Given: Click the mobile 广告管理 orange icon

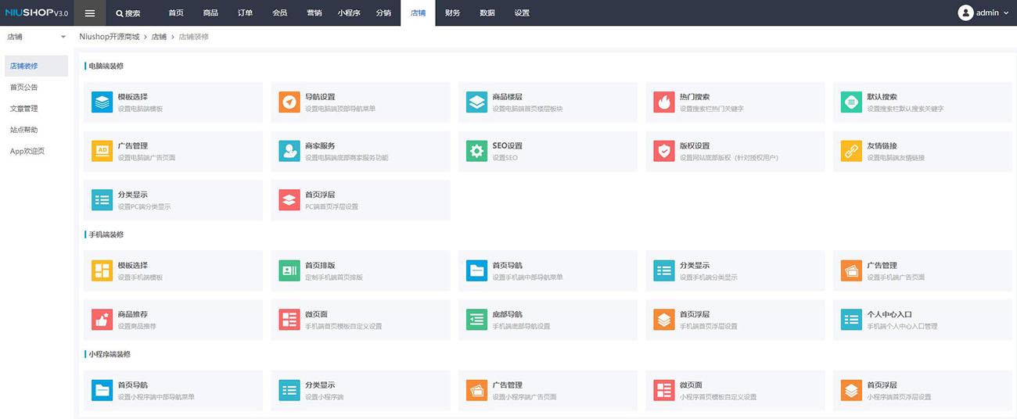Looking at the screenshot, I should point(851,270).
